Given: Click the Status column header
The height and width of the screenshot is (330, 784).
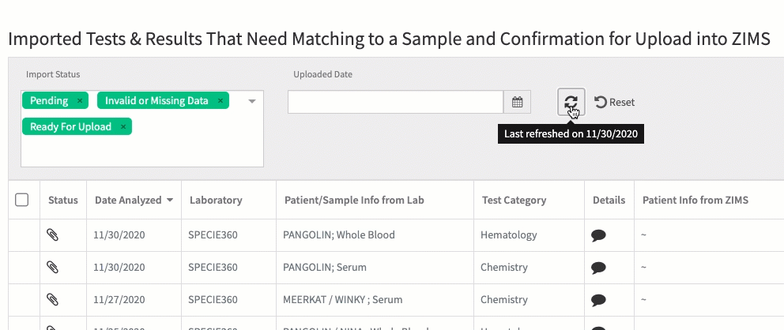Looking at the screenshot, I should click(x=63, y=201).
